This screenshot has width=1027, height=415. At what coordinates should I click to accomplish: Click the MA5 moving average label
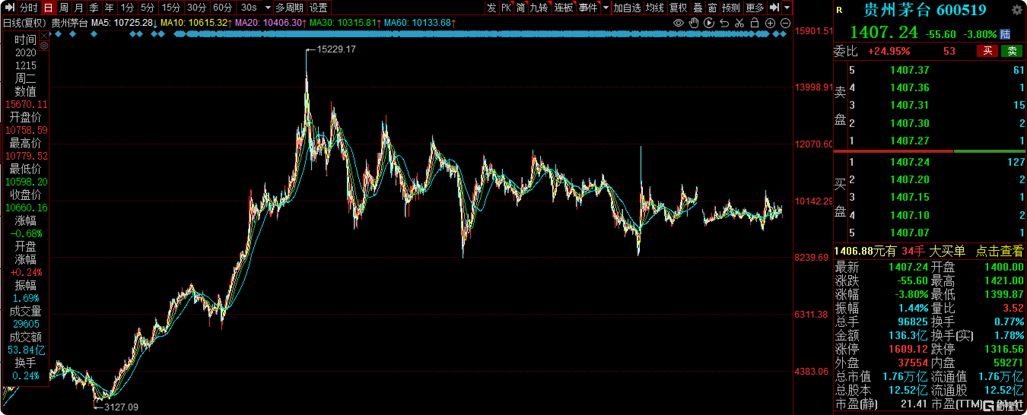(x=124, y=23)
